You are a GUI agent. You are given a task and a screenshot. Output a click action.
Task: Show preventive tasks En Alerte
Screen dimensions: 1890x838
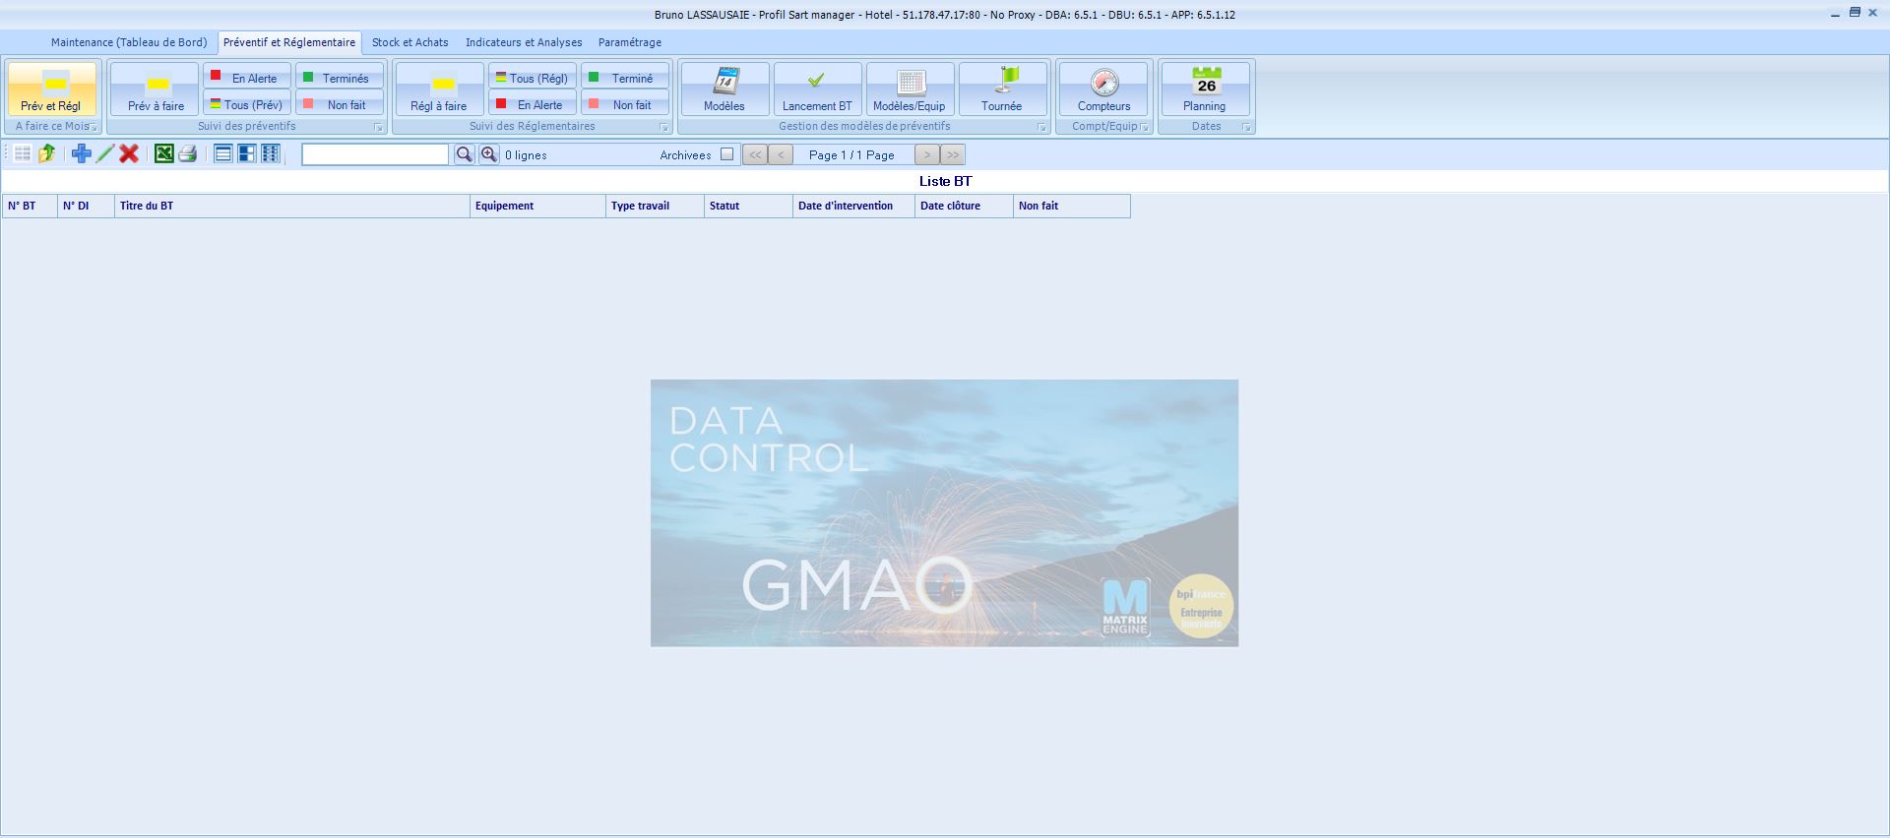(247, 77)
